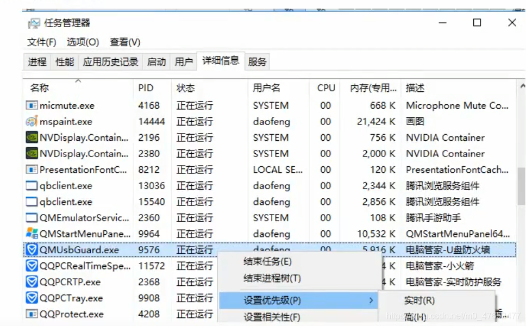Click PID 14444 cell
This screenshot has height=326, width=526.
pos(152,121)
